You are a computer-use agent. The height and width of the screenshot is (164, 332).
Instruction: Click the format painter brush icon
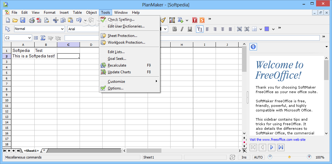(x=163, y=20)
